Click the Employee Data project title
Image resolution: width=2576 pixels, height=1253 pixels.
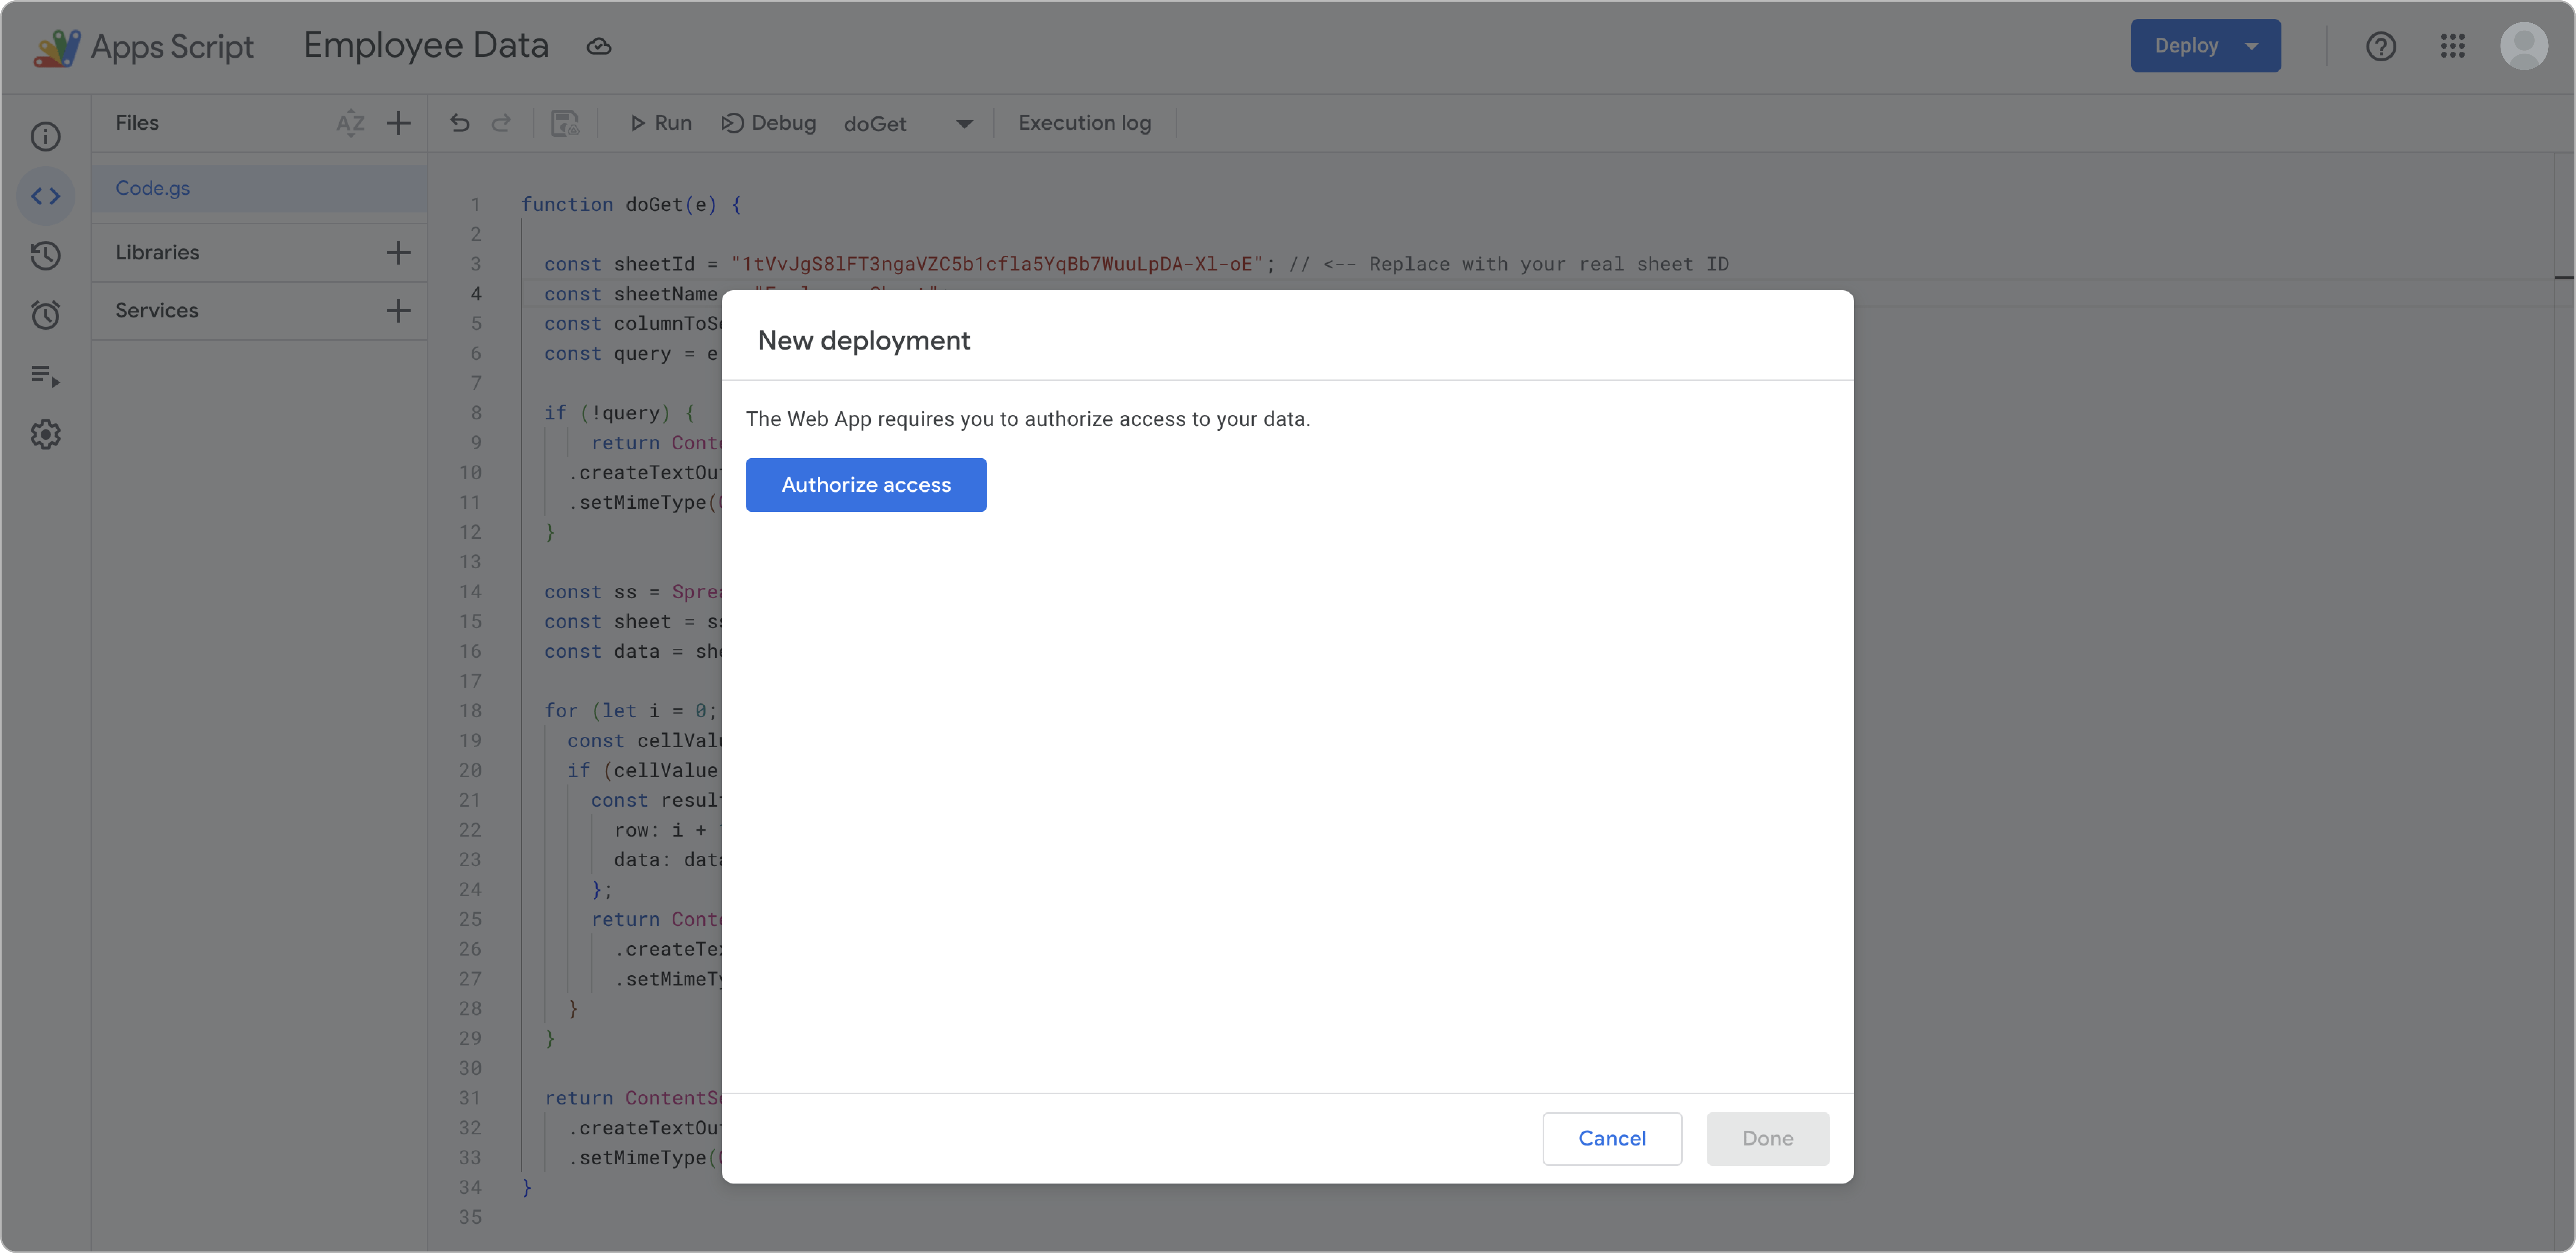[x=426, y=46]
